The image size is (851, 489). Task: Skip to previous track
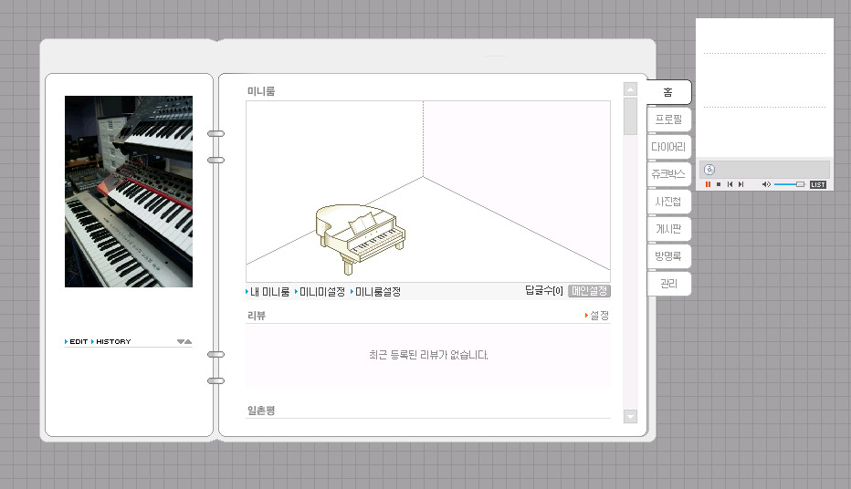[x=730, y=184]
